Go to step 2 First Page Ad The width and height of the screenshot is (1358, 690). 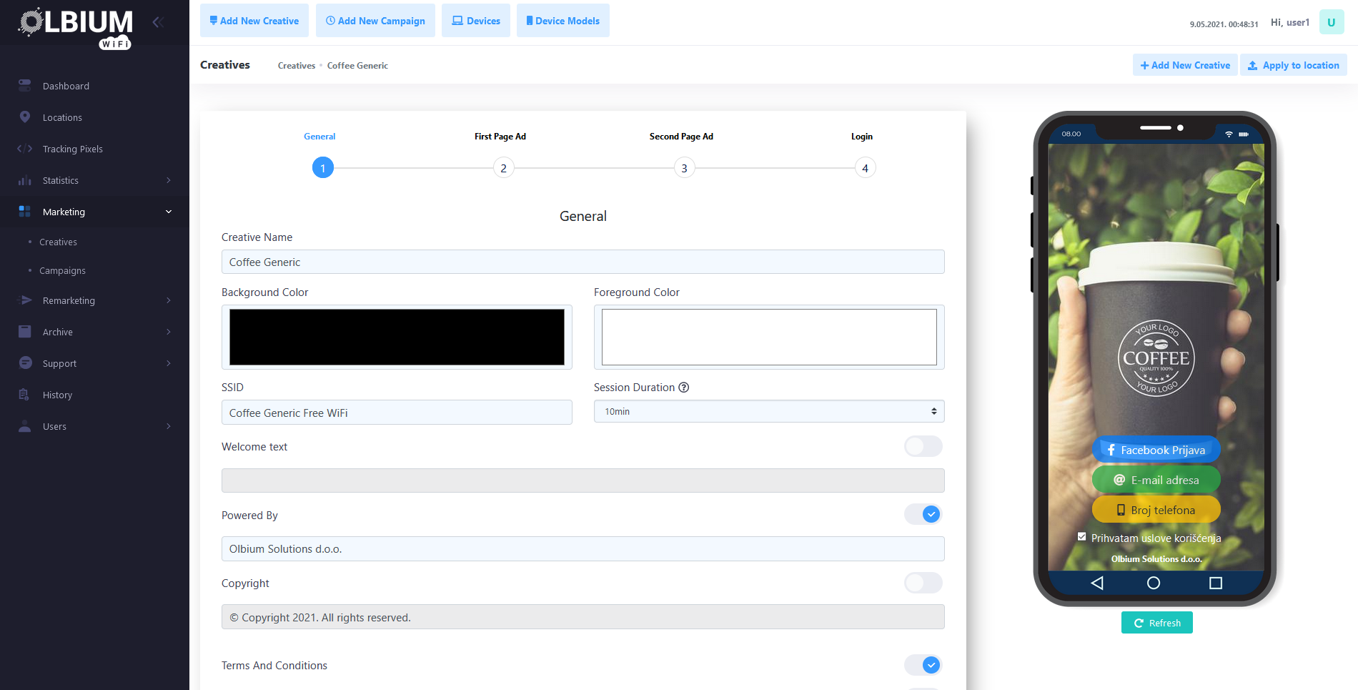point(503,168)
